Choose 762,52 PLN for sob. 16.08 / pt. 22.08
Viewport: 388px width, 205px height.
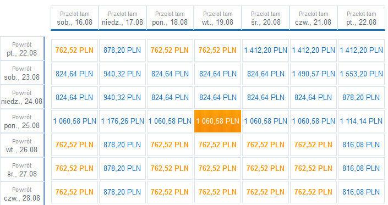pyautogui.click(x=74, y=50)
